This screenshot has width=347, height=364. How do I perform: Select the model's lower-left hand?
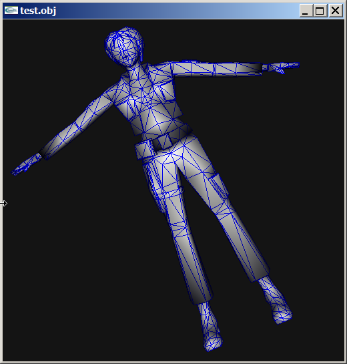pos(27,165)
